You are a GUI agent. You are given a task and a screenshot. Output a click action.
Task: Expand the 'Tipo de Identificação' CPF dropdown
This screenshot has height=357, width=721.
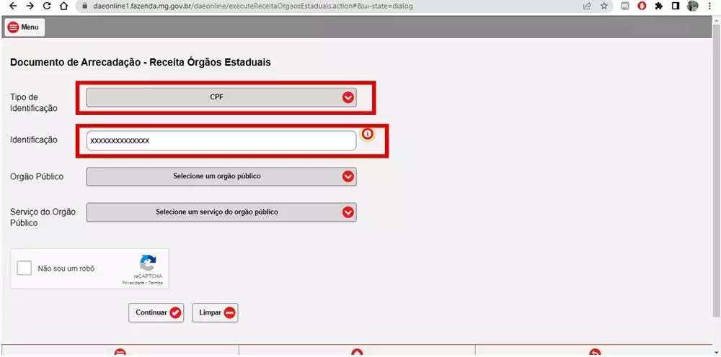point(221,97)
